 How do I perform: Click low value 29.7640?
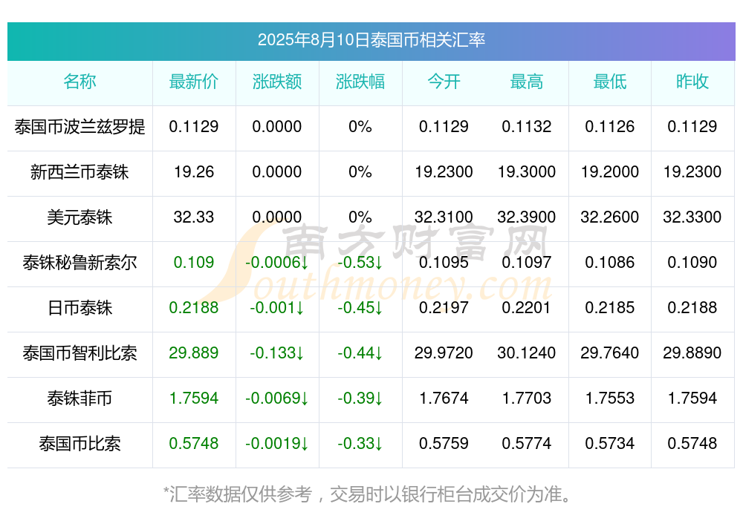pyautogui.click(x=610, y=353)
